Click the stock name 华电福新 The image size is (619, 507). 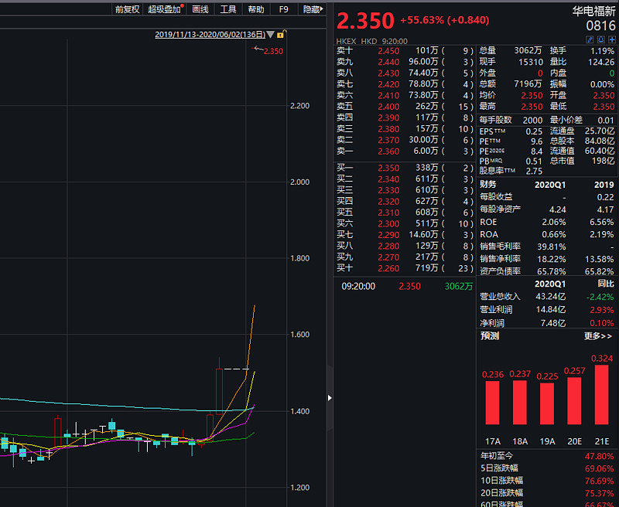pos(593,12)
